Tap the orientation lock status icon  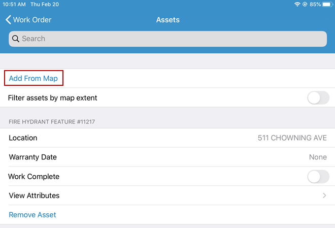(x=305, y=4)
